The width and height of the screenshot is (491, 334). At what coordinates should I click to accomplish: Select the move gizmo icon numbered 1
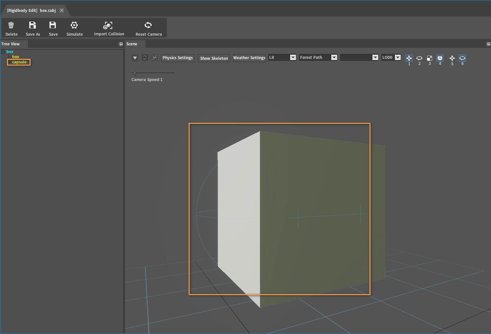[409, 58]
